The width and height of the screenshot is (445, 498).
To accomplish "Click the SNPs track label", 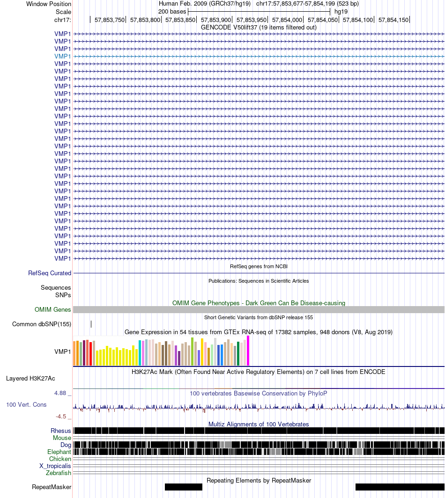I will click(x=63, y=295).
